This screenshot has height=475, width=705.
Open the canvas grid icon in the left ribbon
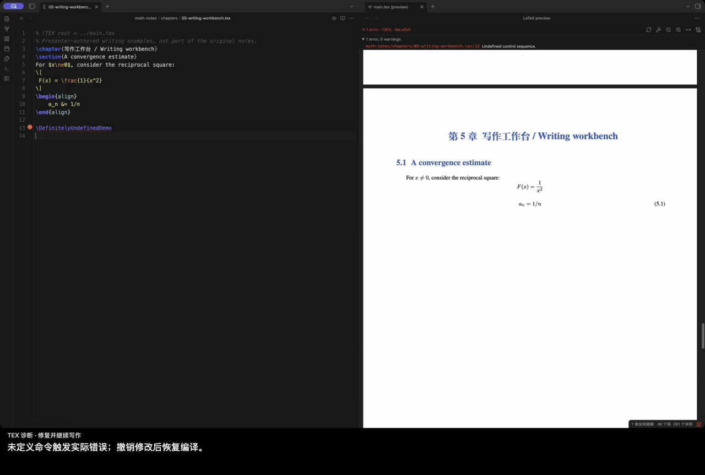coord(7,39)
